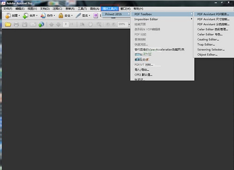Open the 表单(R) menu
Image resolution: width=234 pixels, height=170 pixels.
[70, 9]
